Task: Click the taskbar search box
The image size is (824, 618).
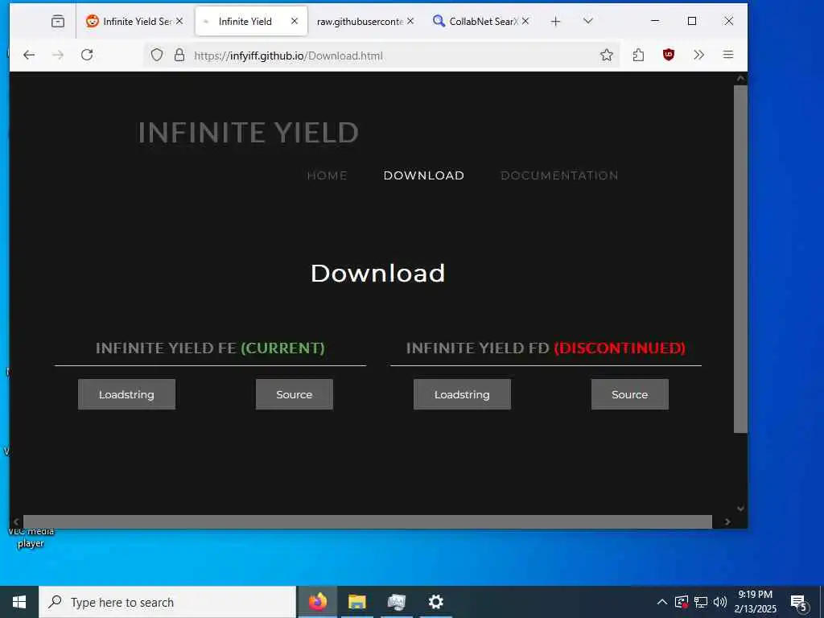Action: 167,602
